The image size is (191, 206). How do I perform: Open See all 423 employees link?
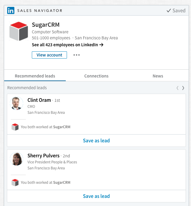click(x=68, y=45)
